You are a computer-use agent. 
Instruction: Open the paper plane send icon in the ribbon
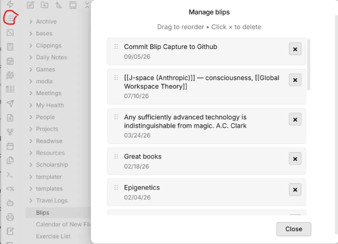(x=10, y=103)
